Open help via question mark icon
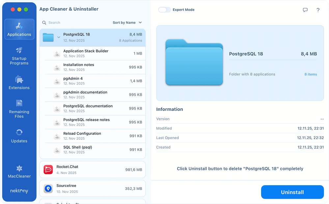The height and width of the screenshot is (204, 329). click(318, 10)
